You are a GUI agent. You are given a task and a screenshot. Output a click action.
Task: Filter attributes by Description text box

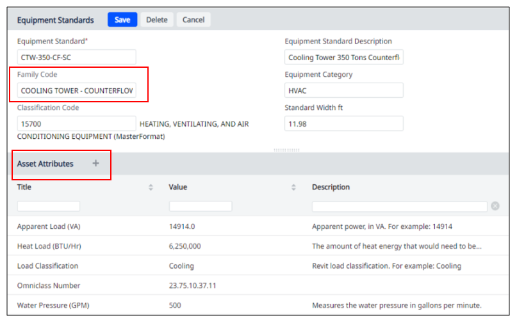[x=400, y=207]
